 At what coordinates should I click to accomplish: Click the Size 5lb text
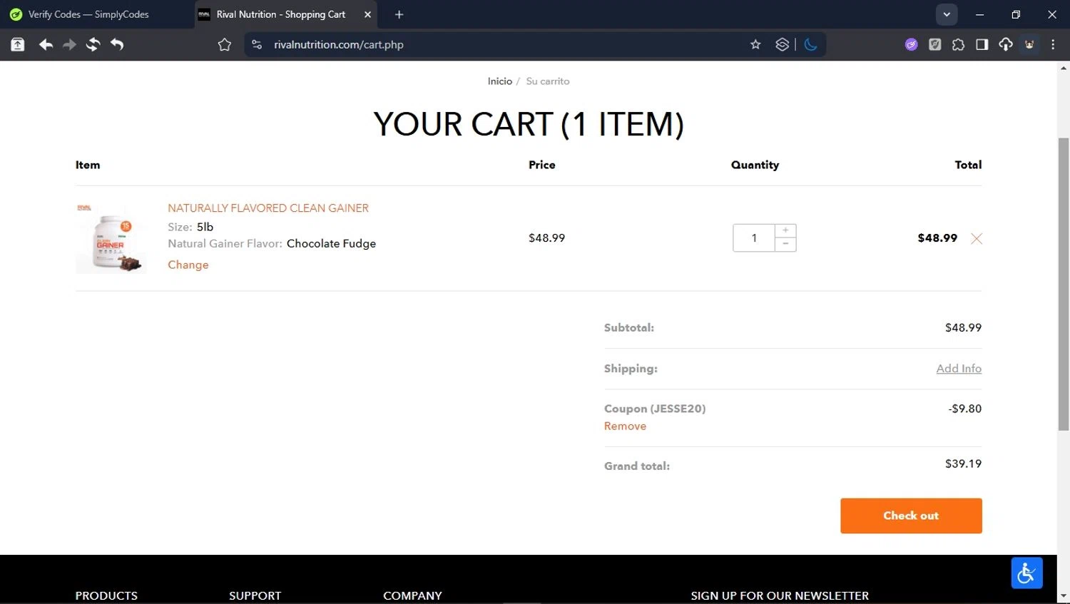[190, 227]
